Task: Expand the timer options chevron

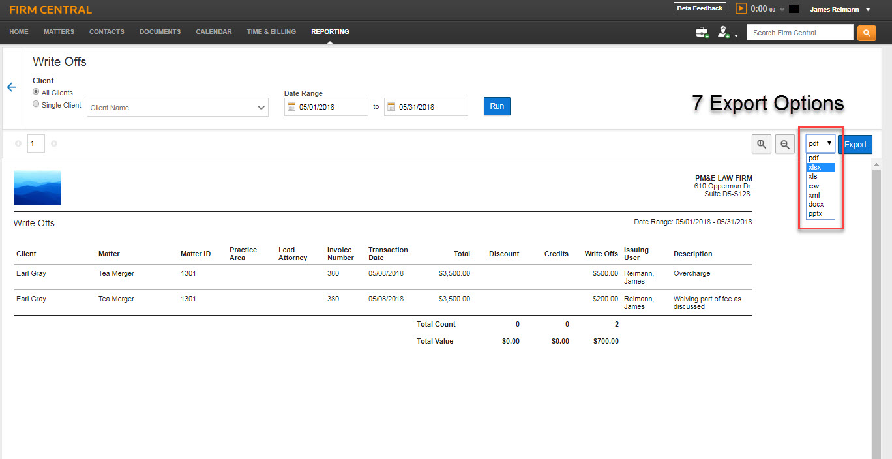Action: (782, 9)
